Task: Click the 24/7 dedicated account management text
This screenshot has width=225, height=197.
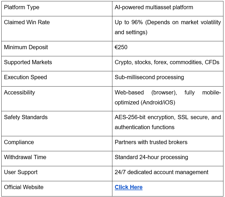Action: (x=161, y=172)
